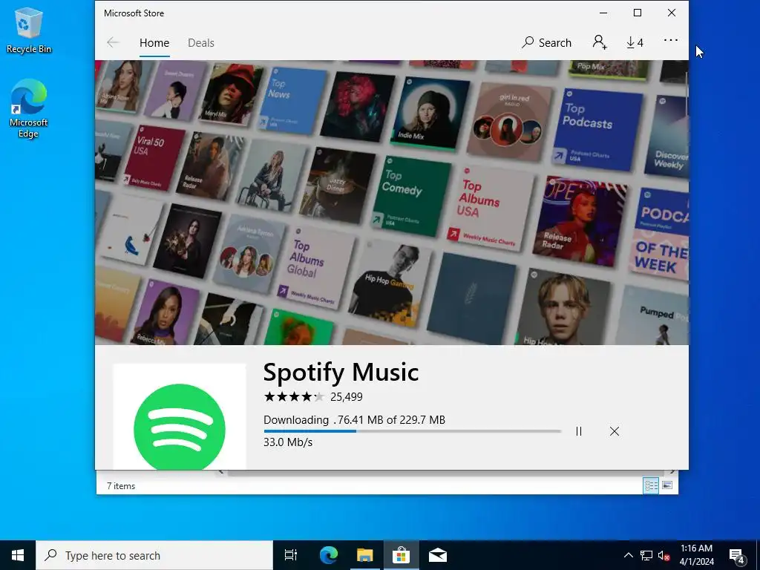Select the Recycle Bin desktop icon
Image resolution: width=760 pixels, height=570 pixels.
29,30
